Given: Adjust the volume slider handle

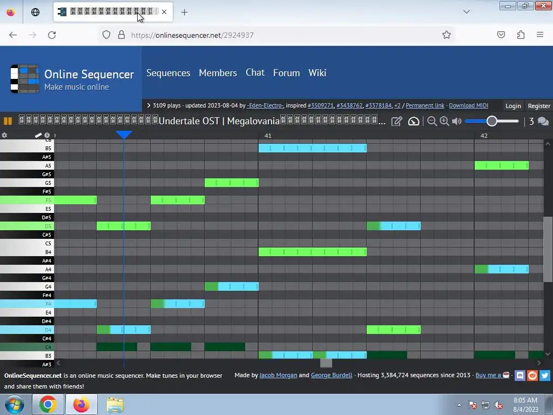Looking at the screenshot, I should 491,121.
